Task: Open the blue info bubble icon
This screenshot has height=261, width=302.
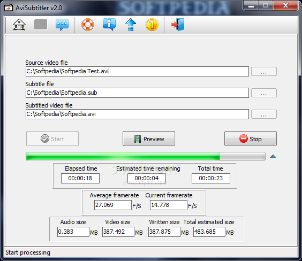Action: click(x=109, y=25)
